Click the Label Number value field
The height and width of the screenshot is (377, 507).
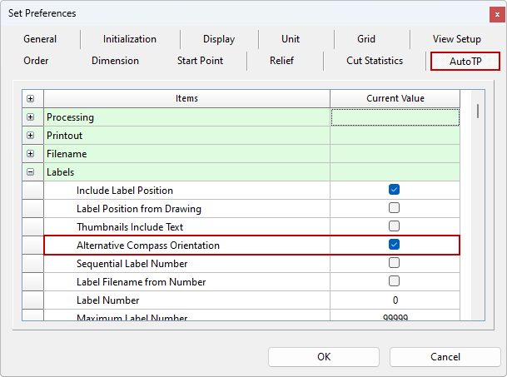click(x=395, y=300)
